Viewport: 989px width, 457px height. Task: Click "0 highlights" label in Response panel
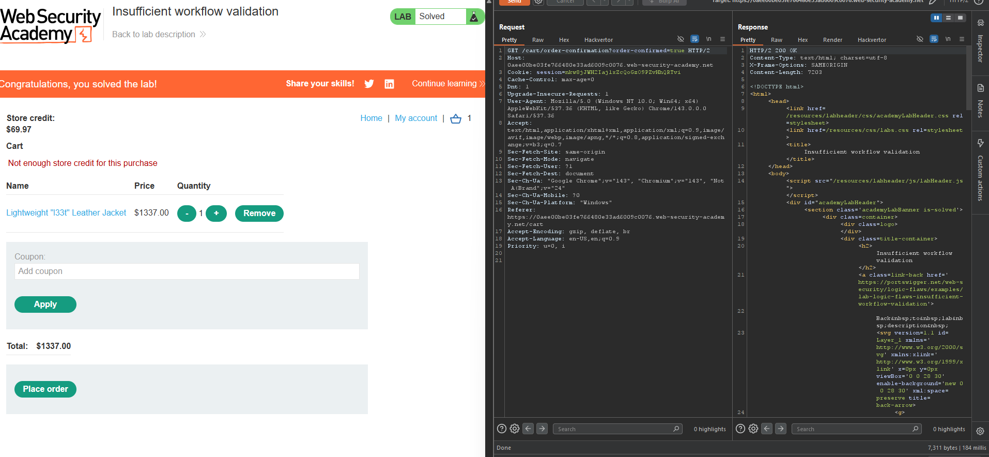(949, 429)
